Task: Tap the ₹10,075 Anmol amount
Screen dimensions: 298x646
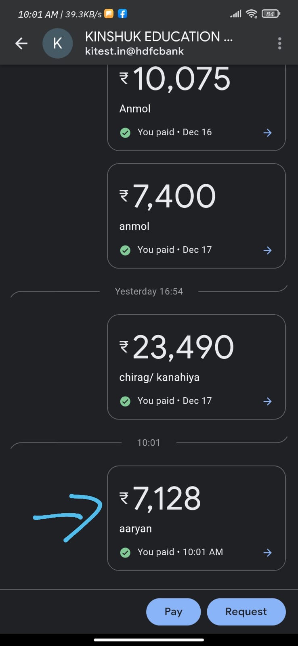Action: (181, 79)
